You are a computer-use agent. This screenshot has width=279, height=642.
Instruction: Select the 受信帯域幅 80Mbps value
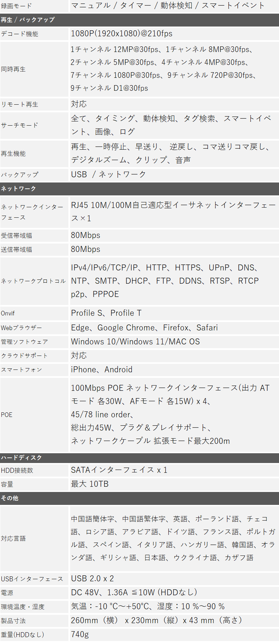coord(85,235)
